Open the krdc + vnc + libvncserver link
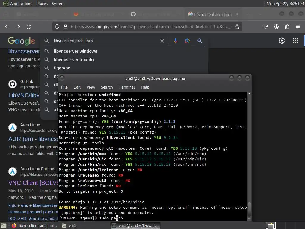 coord(33,205)
